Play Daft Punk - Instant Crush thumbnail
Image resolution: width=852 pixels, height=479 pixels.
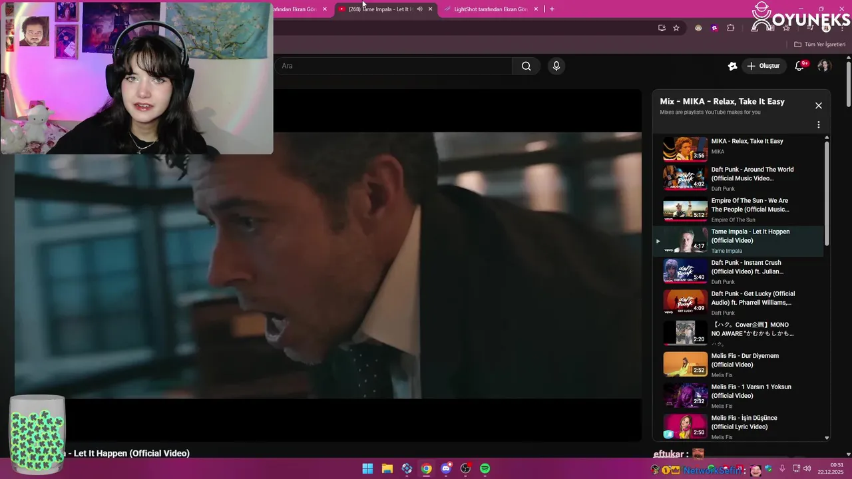point(685,271)
